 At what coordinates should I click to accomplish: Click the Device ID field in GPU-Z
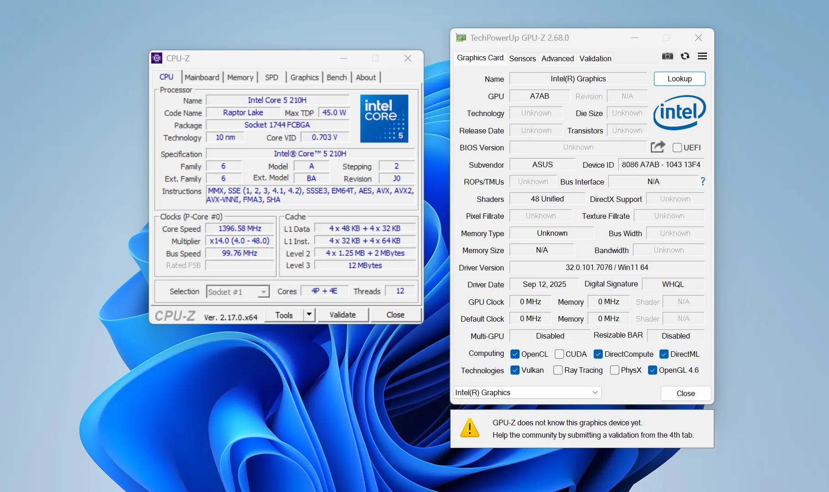tap(661, 164)
